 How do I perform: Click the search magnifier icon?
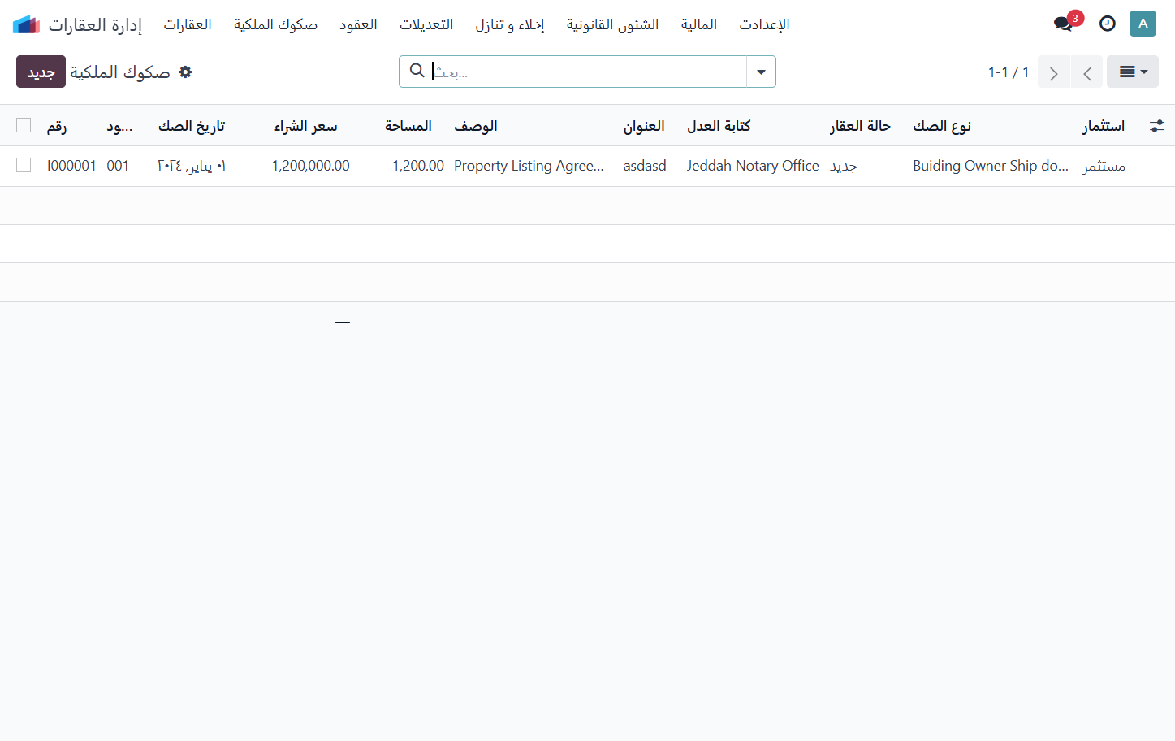click(x=417, y=71)
